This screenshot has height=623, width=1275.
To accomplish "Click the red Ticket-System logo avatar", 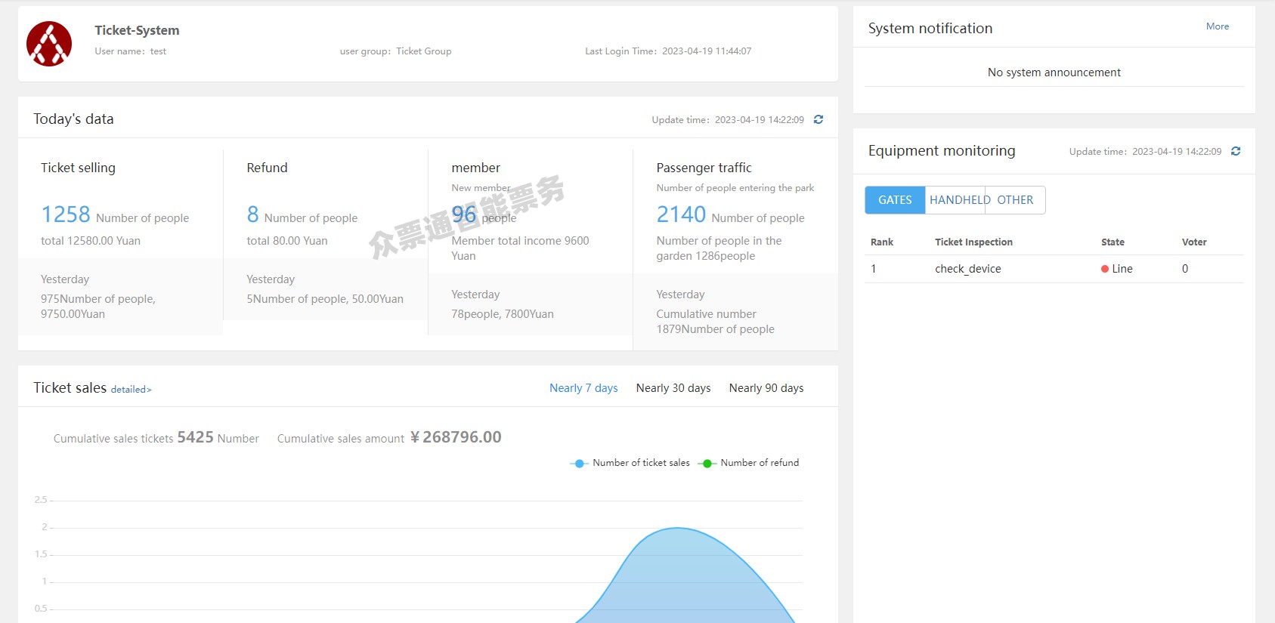I will [49, 44].
